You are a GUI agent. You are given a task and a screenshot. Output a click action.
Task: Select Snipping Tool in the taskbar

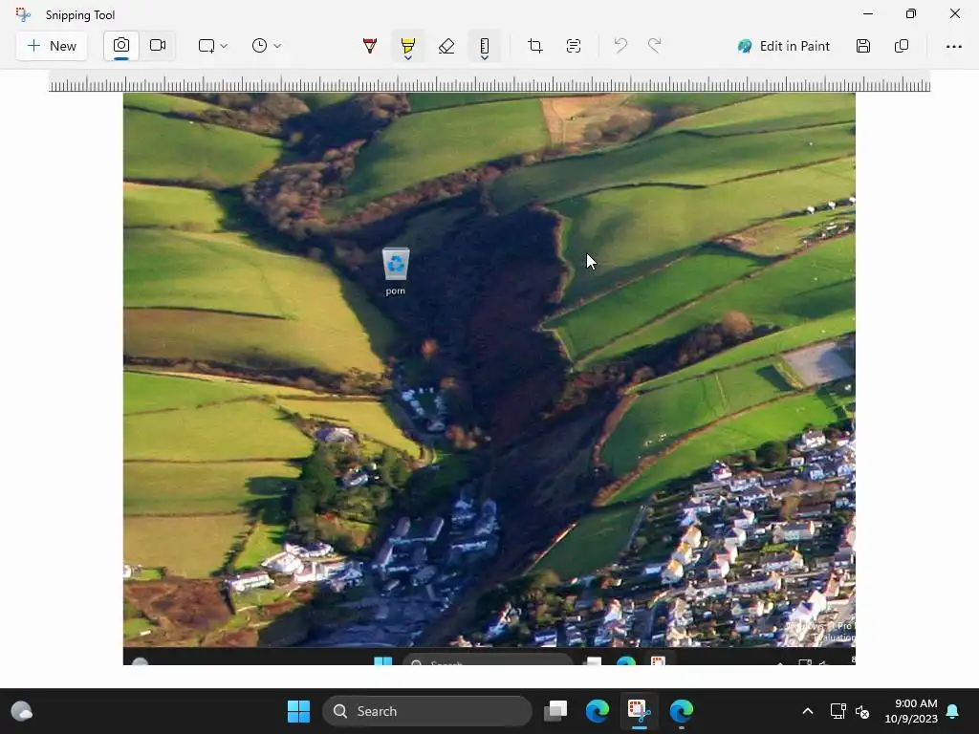[640, 711]
